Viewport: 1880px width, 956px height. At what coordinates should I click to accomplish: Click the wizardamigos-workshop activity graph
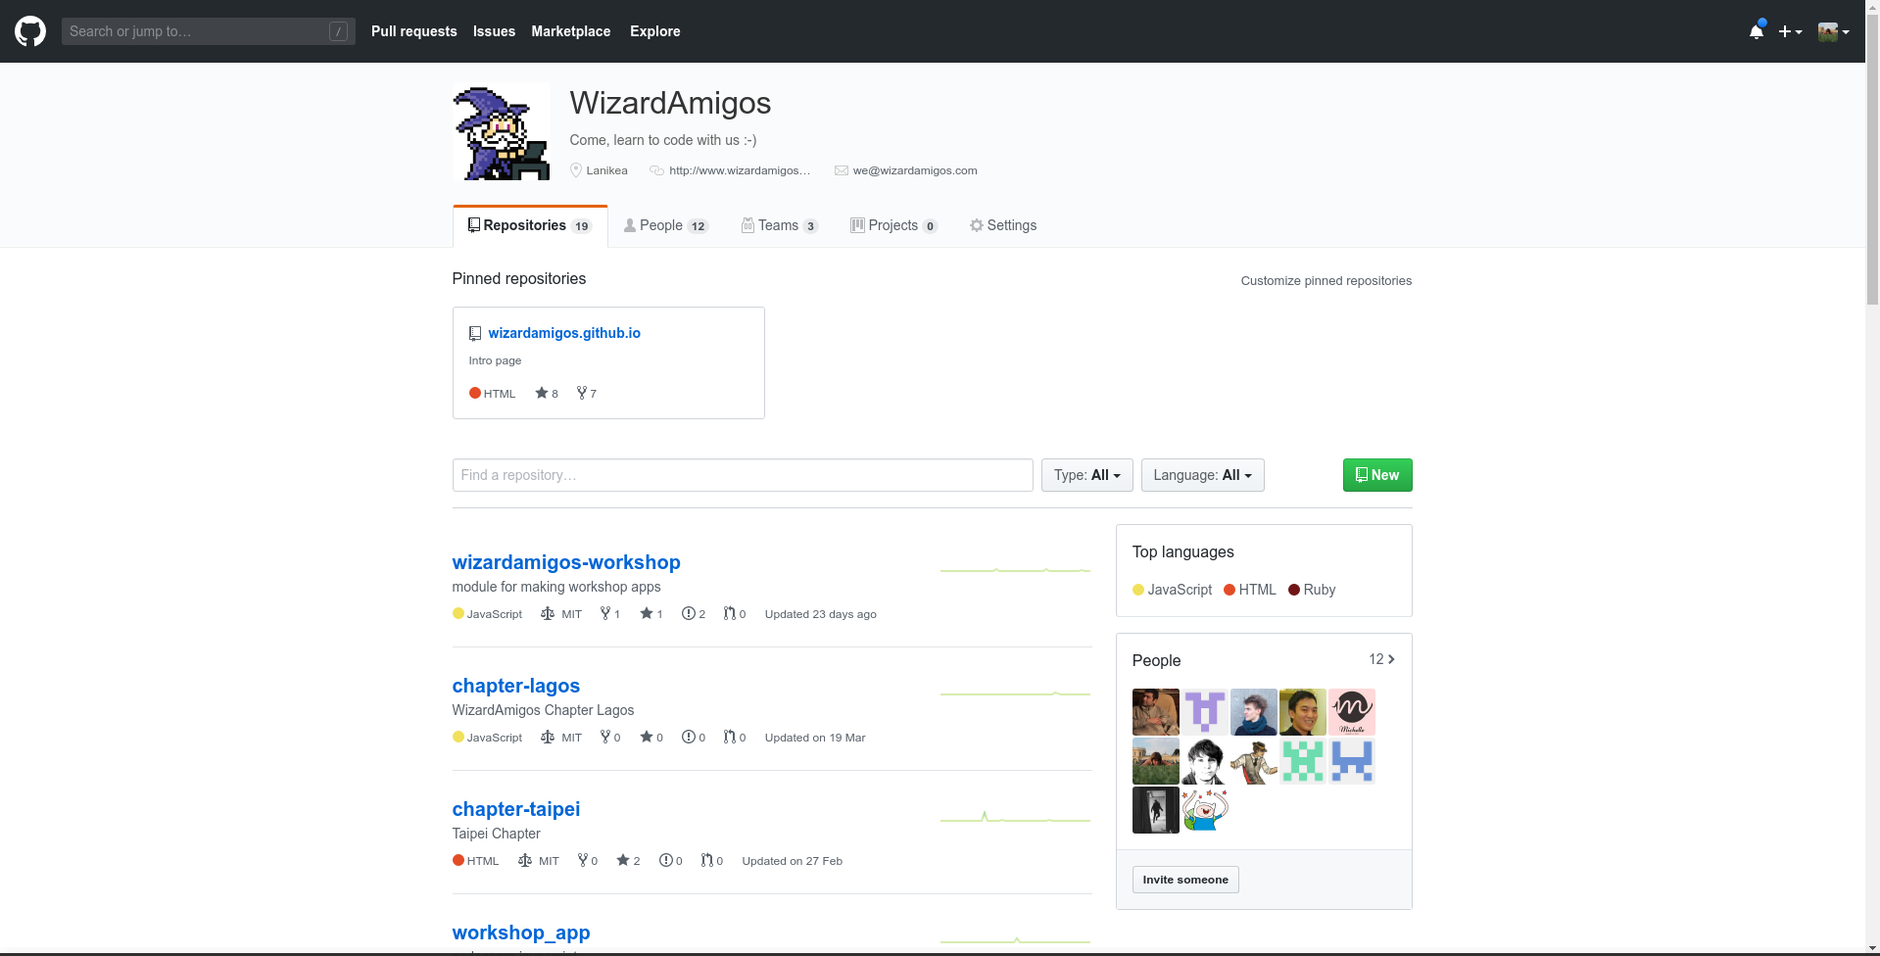(x=1015, y=569)
